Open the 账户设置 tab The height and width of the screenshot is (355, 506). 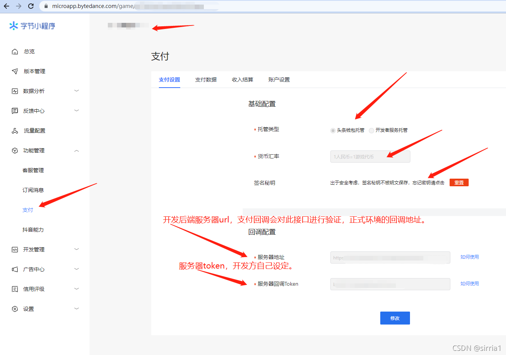(x=279, y=80)
